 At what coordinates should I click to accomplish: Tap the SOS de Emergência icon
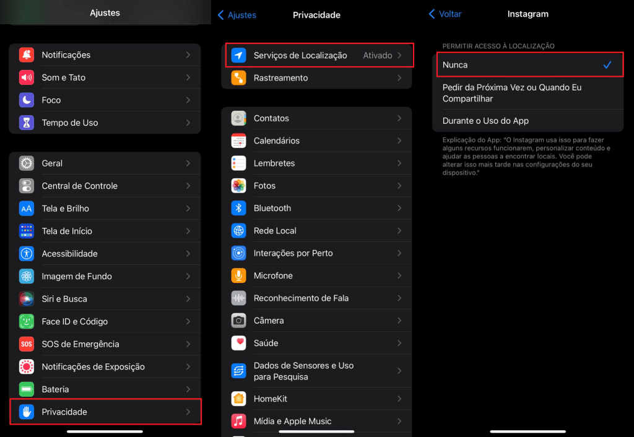pos(27,344)
